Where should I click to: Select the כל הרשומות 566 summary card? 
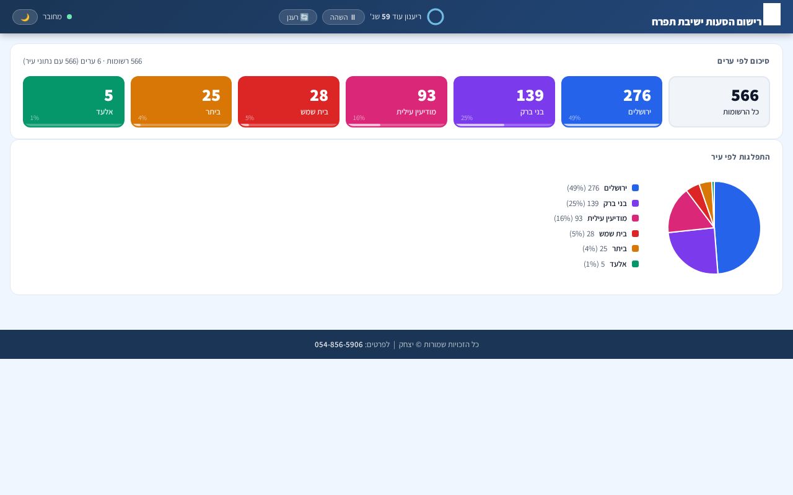719,102
